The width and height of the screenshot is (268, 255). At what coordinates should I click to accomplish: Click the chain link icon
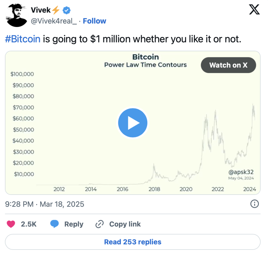pos(100,224)
